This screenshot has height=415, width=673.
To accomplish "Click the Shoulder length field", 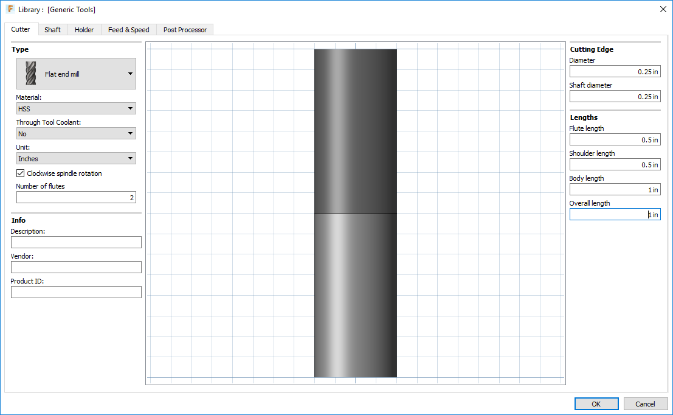I will point(615,164).
